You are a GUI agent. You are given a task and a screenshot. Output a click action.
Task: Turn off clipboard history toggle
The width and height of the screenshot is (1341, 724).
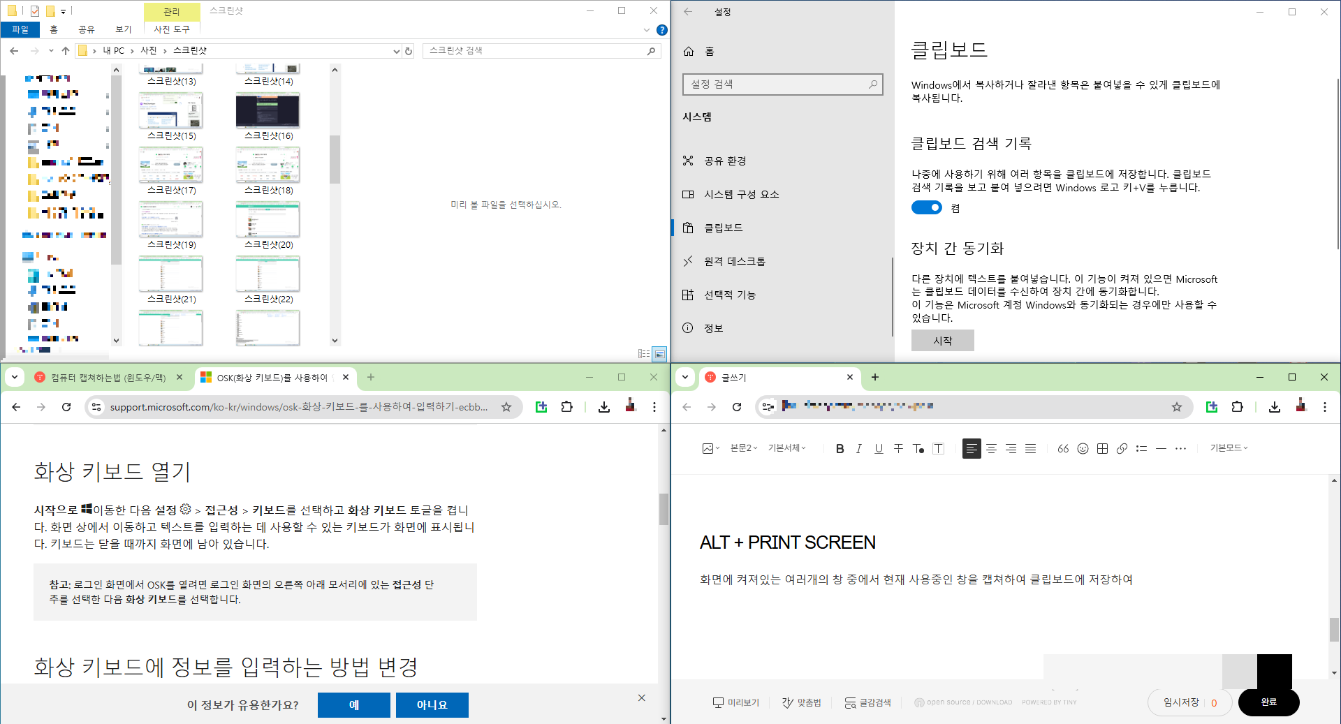[927, 207]
